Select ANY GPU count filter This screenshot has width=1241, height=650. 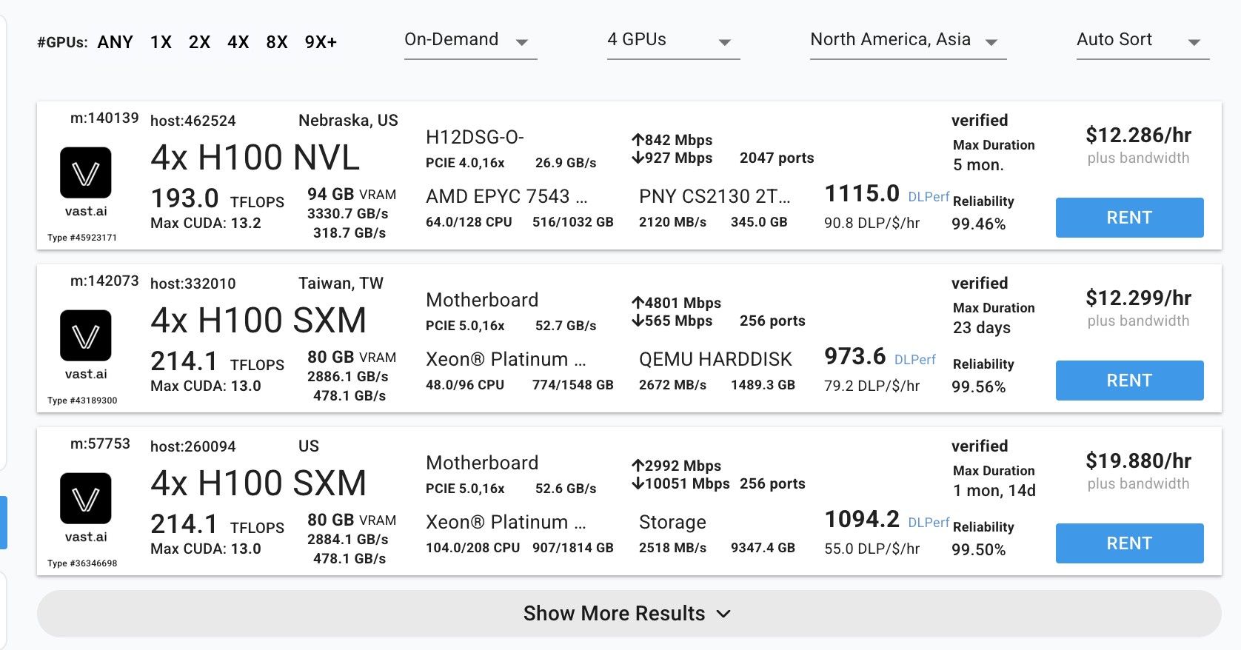[116, 42]
